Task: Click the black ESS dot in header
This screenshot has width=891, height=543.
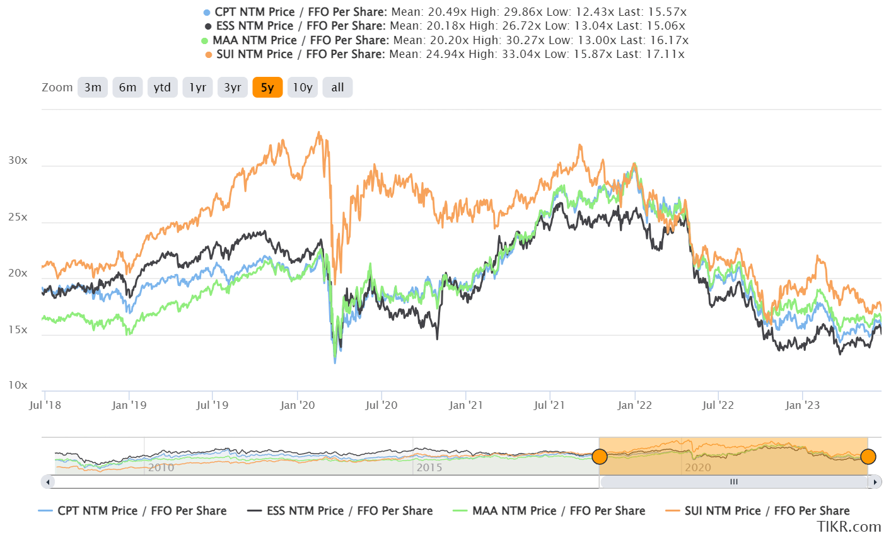Action: [x=208, y=26]
